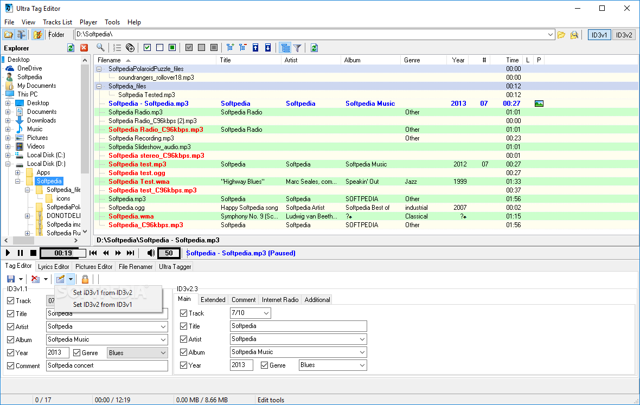This screenshot has width=640, height=405.
Task: Click the picture indicator in Softpedia - Softpedia.mp3 row
Action: tap(539, 104)
